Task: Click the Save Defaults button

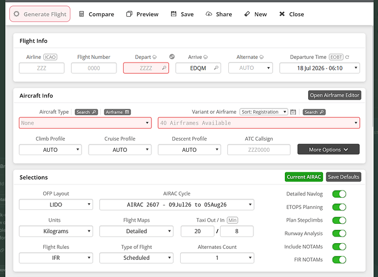Action: coord(344,177)
